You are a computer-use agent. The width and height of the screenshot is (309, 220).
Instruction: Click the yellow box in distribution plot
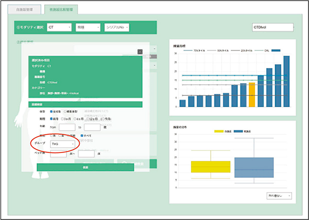click(x=211, y=166)
